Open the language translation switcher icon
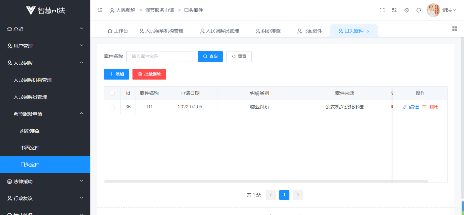The width and height of the screenshot is (464, 215). pos(394,10)
